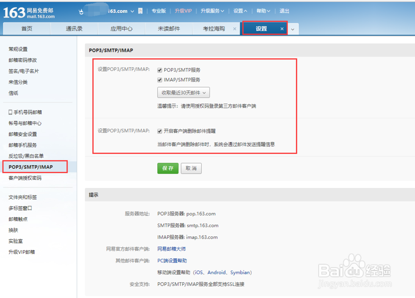Open 文件夹和标签 settings

coord(23,197)
